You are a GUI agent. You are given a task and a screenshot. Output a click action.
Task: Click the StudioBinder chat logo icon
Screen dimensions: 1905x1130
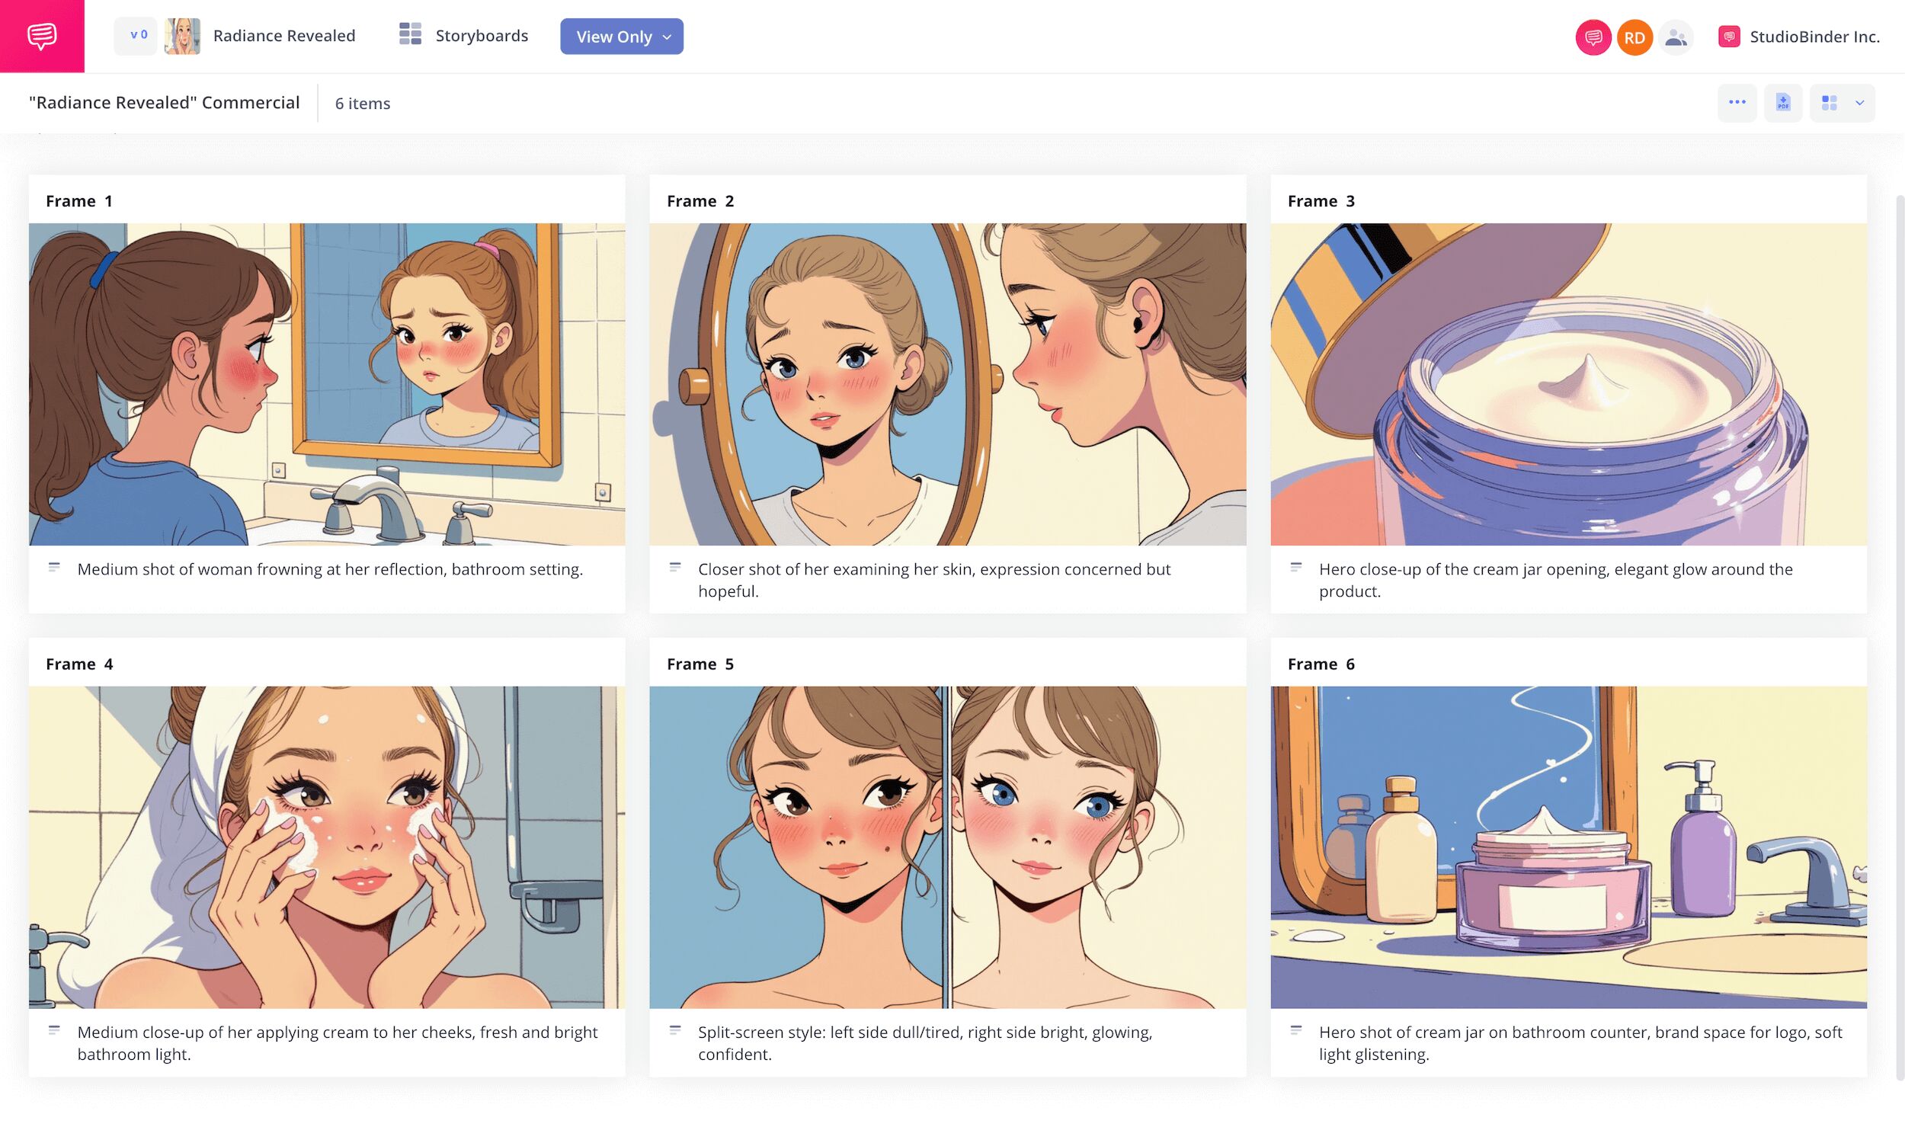pyautogui.click(x=42, y=36)
